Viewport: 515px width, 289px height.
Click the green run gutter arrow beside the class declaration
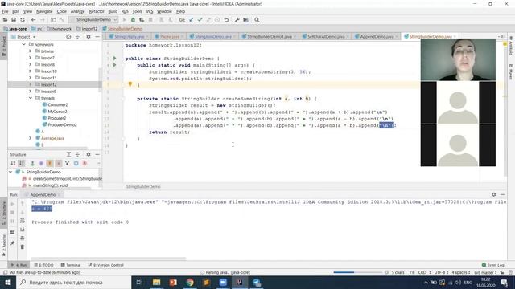pyautogui.click(x=114, y=59)
